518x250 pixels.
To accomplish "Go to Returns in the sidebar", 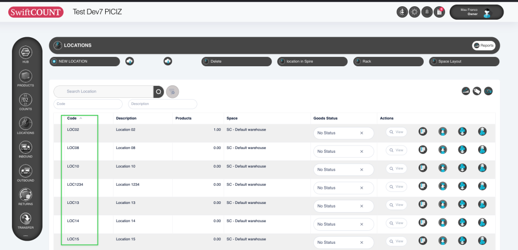I will [26, 197].
